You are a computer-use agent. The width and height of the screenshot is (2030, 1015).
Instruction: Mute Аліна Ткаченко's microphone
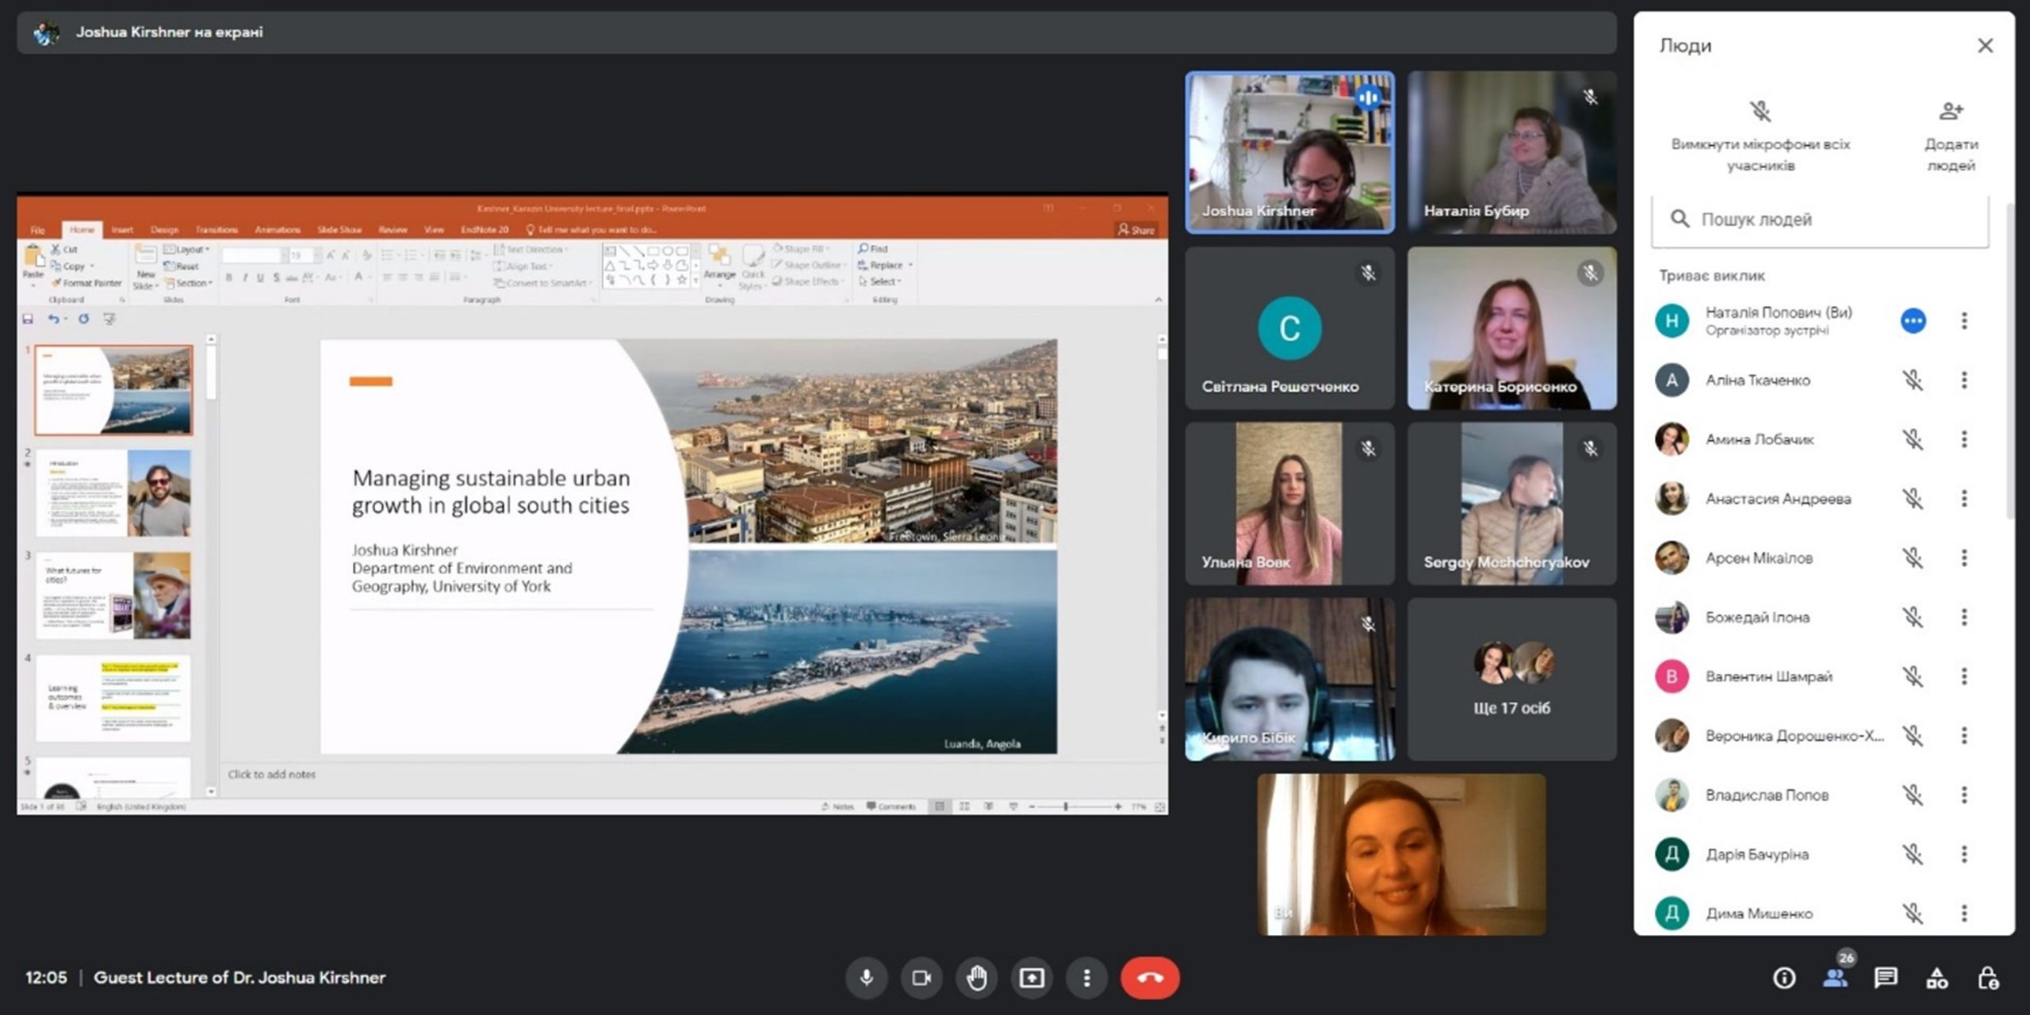[x=1913, y=381]
